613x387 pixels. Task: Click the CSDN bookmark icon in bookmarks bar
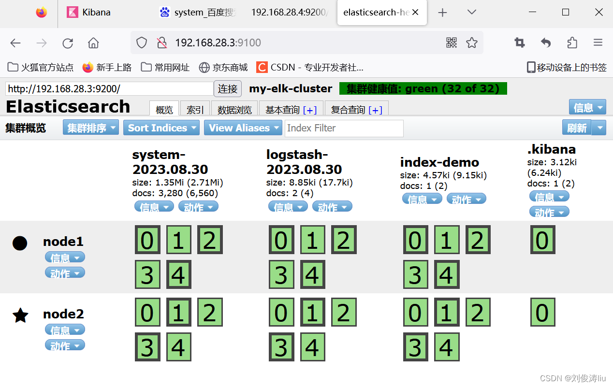click(262, 67)
